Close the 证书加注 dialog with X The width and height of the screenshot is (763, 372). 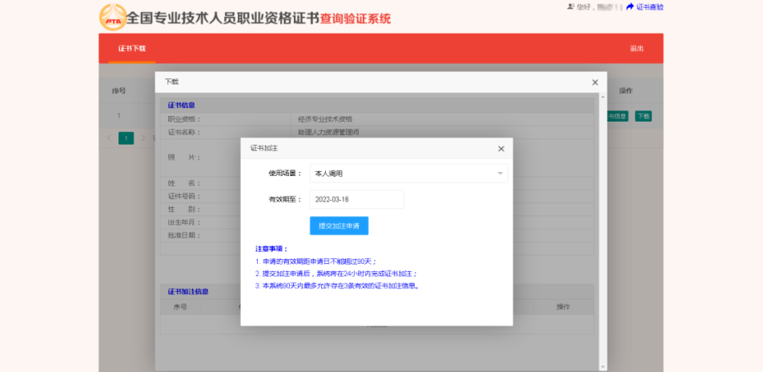[501, 149]
